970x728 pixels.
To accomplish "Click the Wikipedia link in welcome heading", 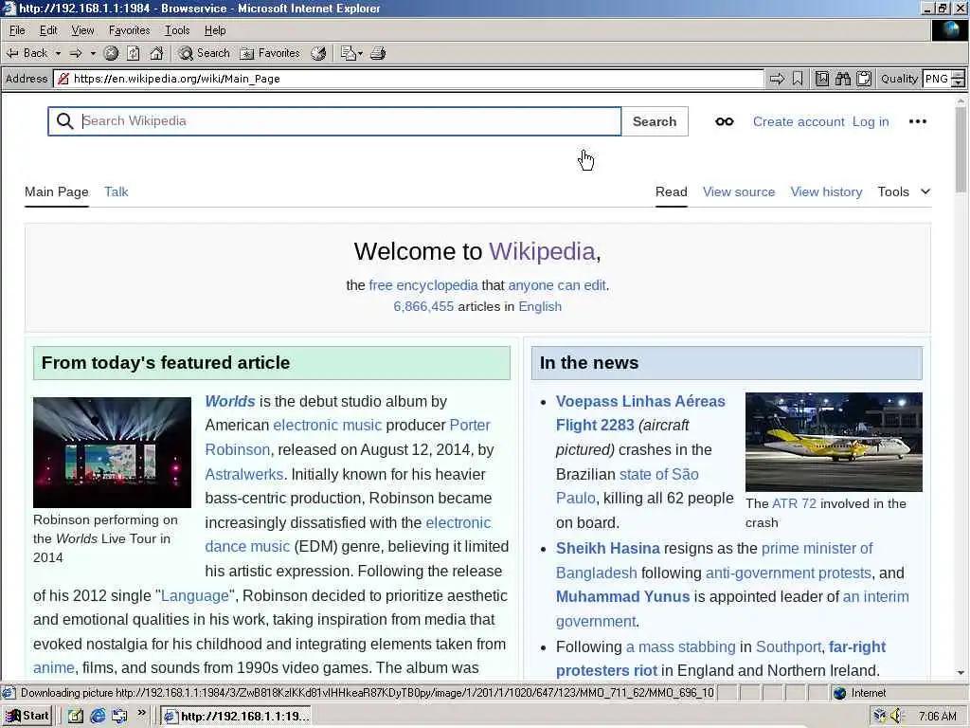I will (x=542, y=251).
